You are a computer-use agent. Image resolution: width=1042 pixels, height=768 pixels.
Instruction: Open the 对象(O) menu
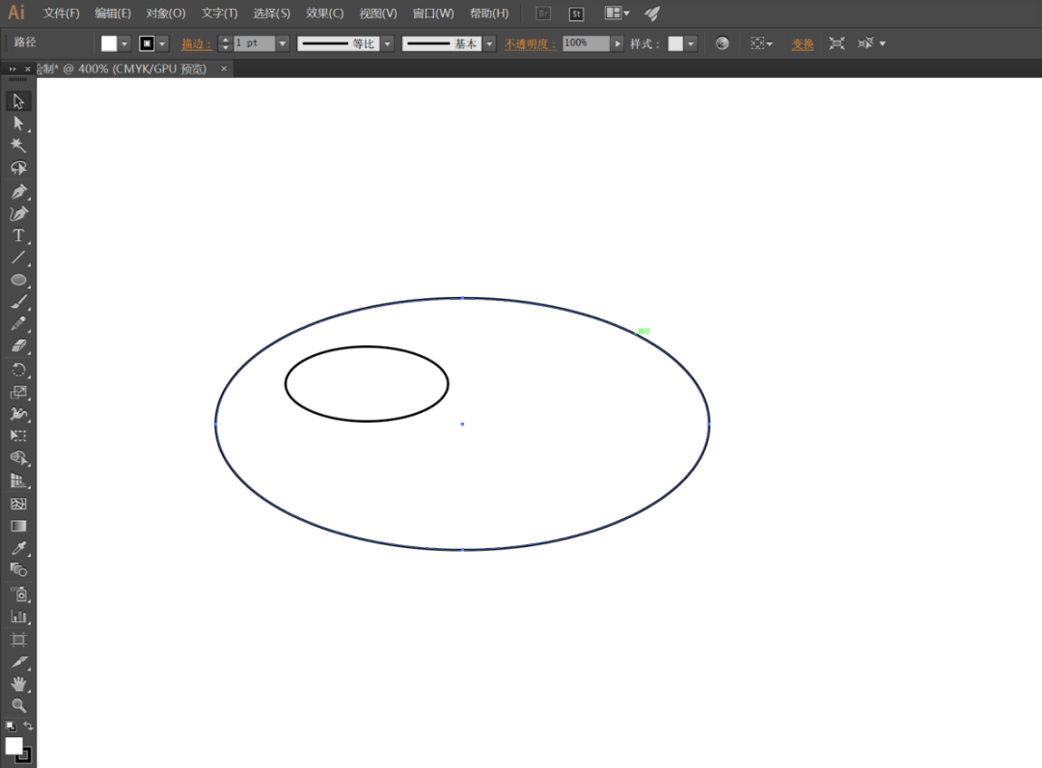[x=166, y=14]
